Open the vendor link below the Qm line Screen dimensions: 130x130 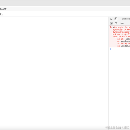[x=125, y=41]
